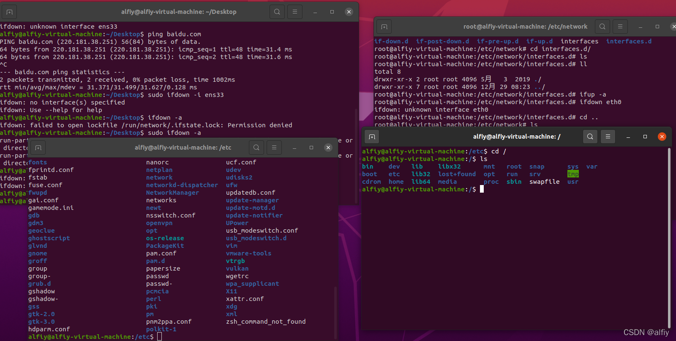The image size is (676, 341).
Task: Click 'Permission denied' lockfile error line
Action: [x=146, y=125]
